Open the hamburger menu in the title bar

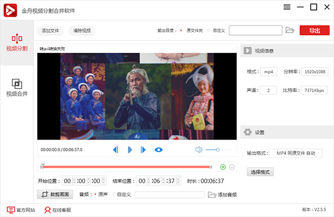point(287,7)
